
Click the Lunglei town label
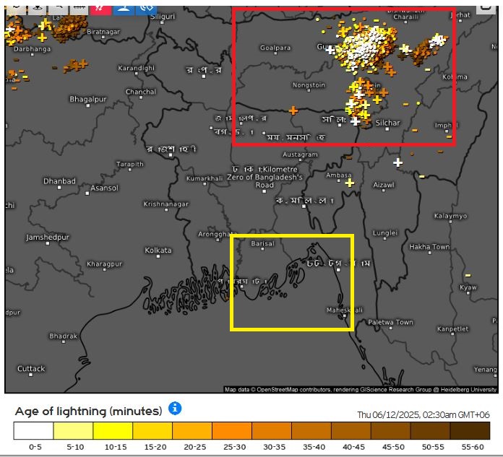385,233
